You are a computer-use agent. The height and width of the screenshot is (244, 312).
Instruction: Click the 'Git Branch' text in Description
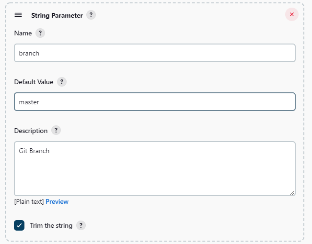(34, 151)
